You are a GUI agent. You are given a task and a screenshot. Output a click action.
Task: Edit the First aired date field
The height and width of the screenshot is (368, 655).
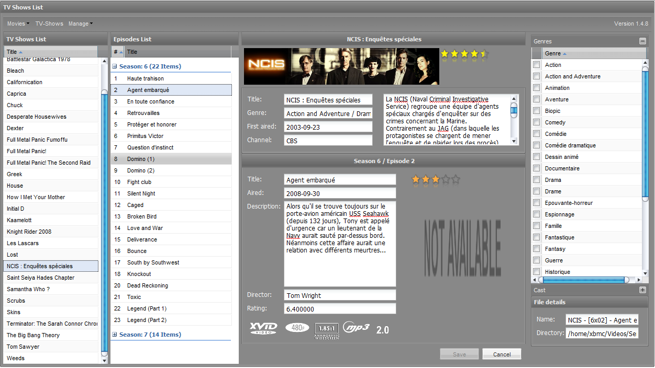[328, 126]
